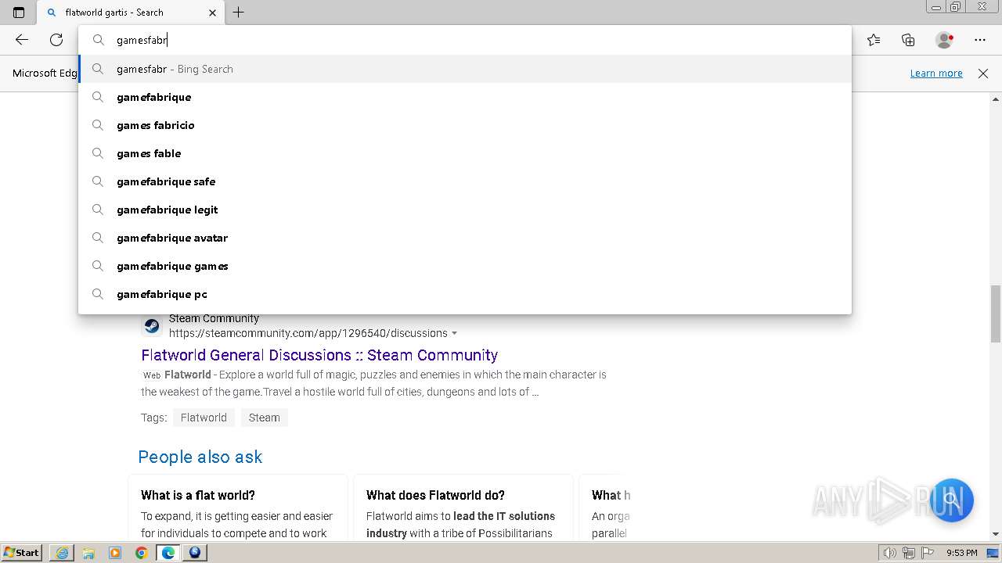Click the 'Flatworld' tag

204,418
